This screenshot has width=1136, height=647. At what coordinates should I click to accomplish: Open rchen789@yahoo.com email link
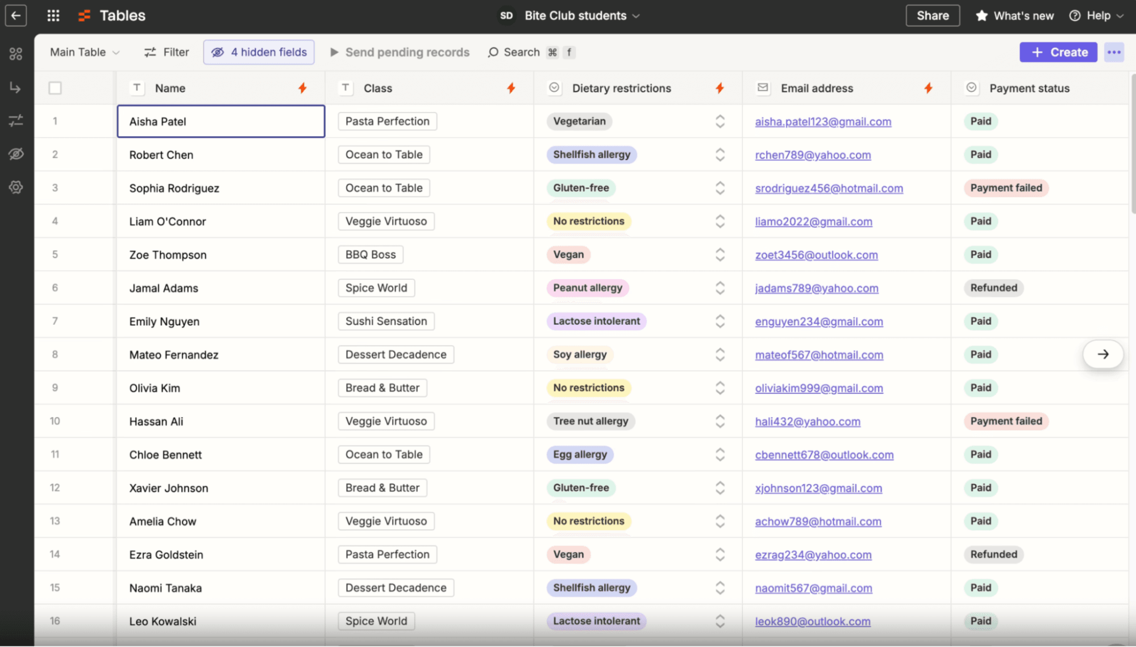click(813, 155)
